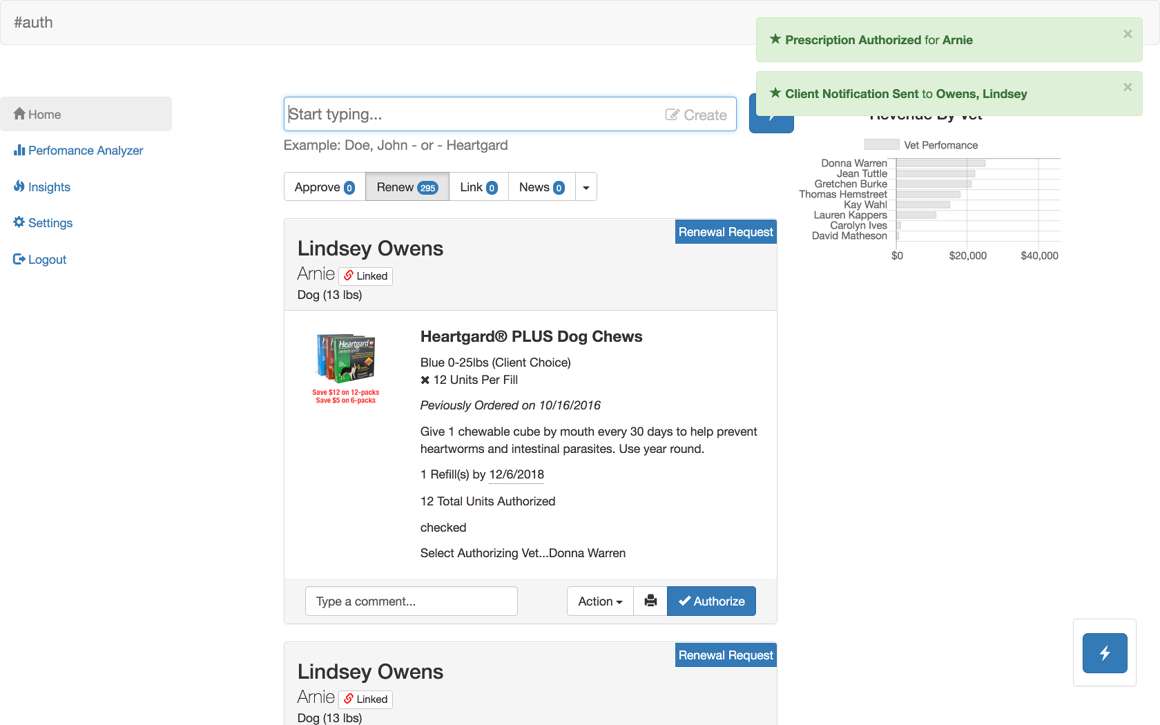Click Linked badge on first Arnie card
1160x725 pixels.
pos(365,276)
